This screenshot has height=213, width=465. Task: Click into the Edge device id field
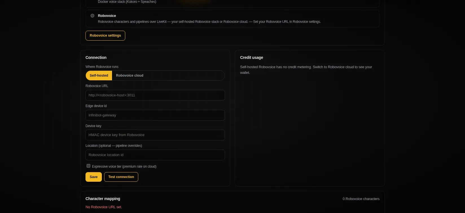tap(155, 115)
